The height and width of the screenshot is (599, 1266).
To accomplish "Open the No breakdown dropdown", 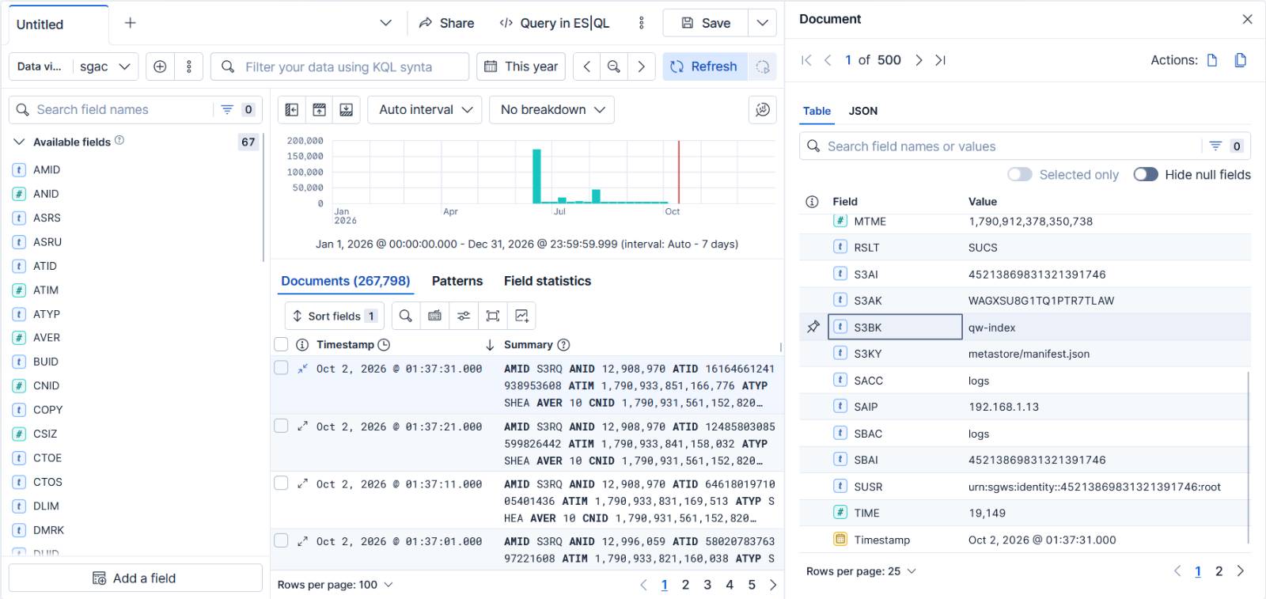I will pos(552,110).
